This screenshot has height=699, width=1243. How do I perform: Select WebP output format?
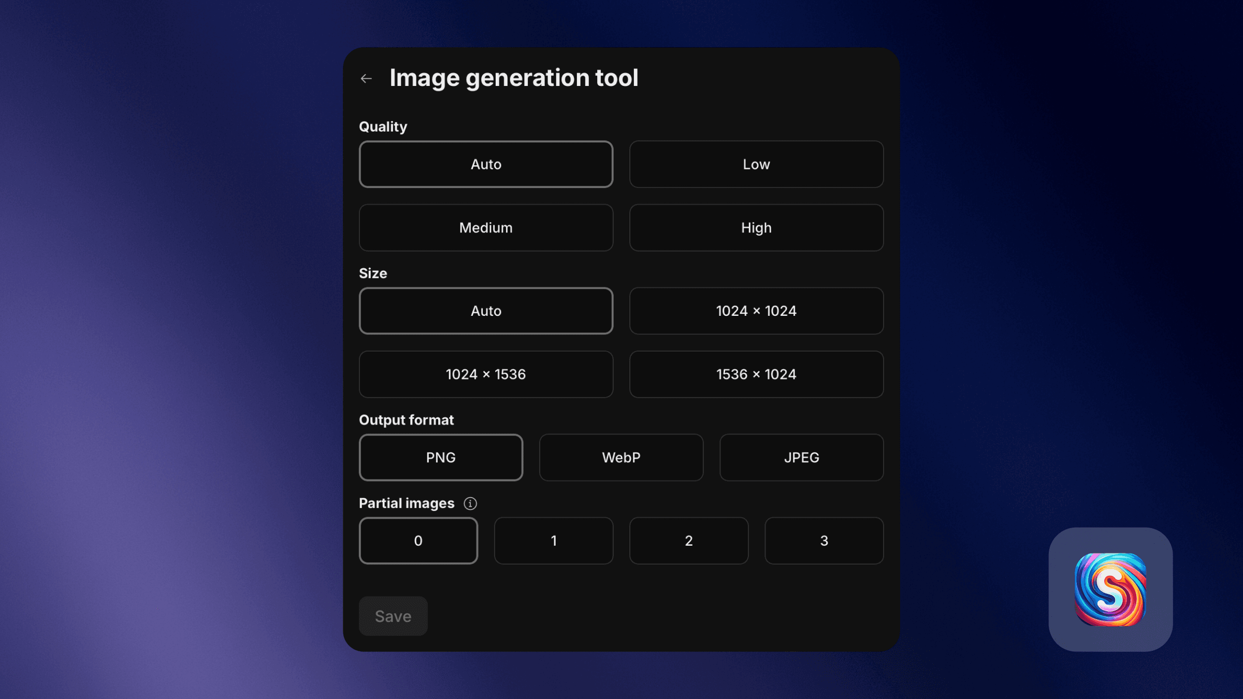(621, 457)
